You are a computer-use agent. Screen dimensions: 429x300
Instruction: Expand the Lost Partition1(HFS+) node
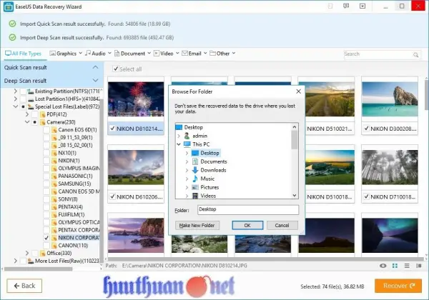[15, 99]
